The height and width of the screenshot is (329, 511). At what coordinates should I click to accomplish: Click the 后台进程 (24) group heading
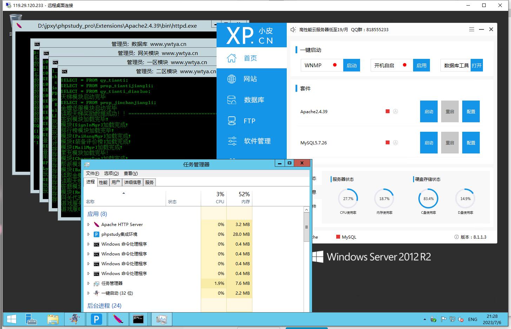(104, 306)
